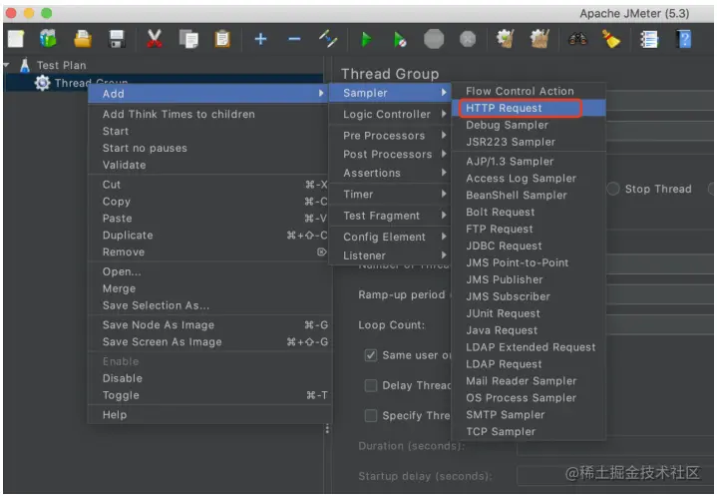717x498 pixels.
Task: Expand the Test Fragment submenu
Action: pyautogui.click(x=390, y=216)
